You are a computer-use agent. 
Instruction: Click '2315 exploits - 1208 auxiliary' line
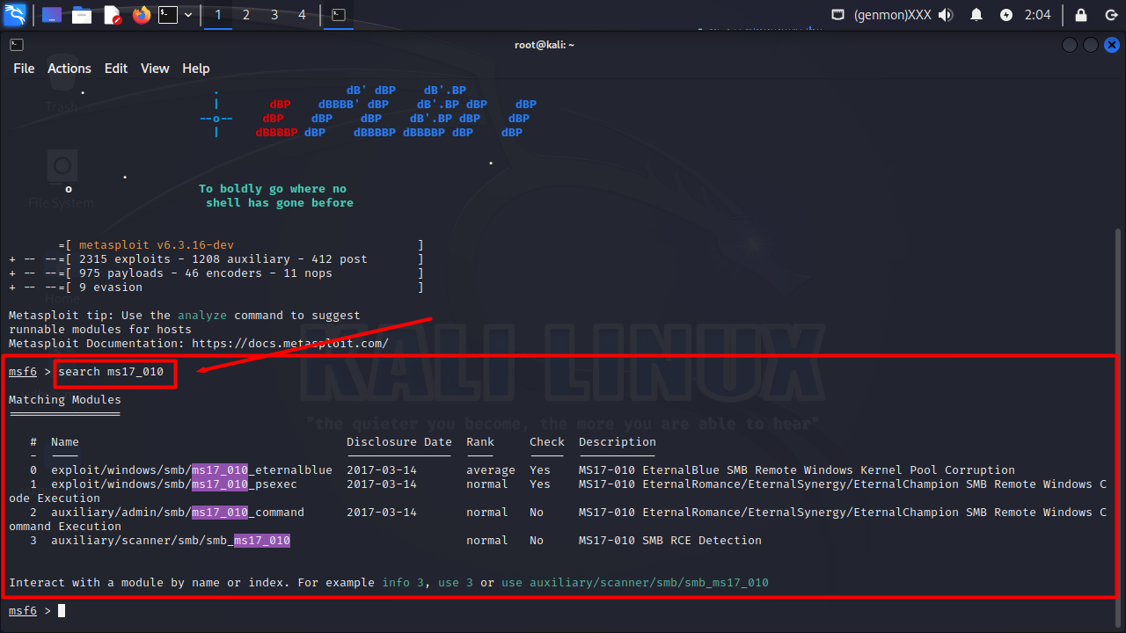point(223,259)
